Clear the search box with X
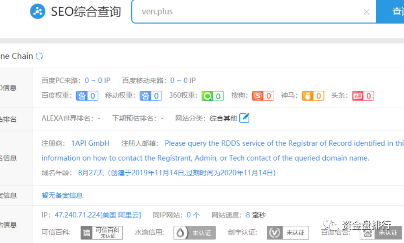 coord(366,12)
